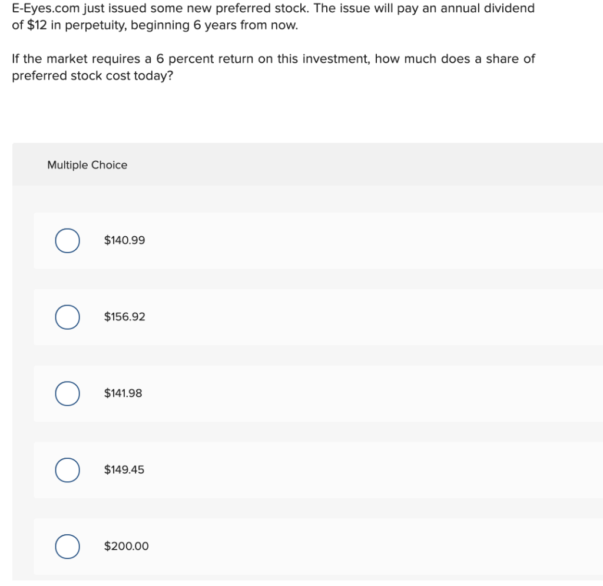This screenshot has width=603, height=586.
Task: Select the $141.98 radio button
Action: tap(67, 393)
